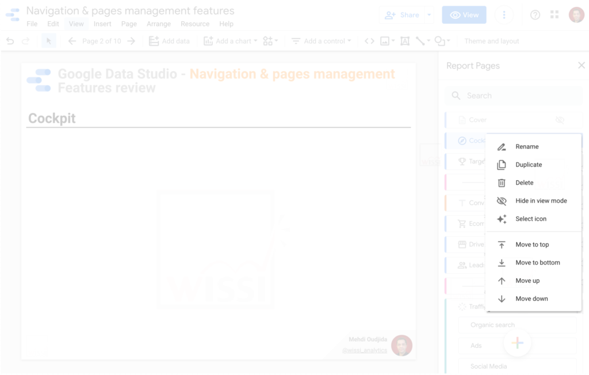The image size is (589, 375).
Task: Open the File menu
Action: point(32,24)
